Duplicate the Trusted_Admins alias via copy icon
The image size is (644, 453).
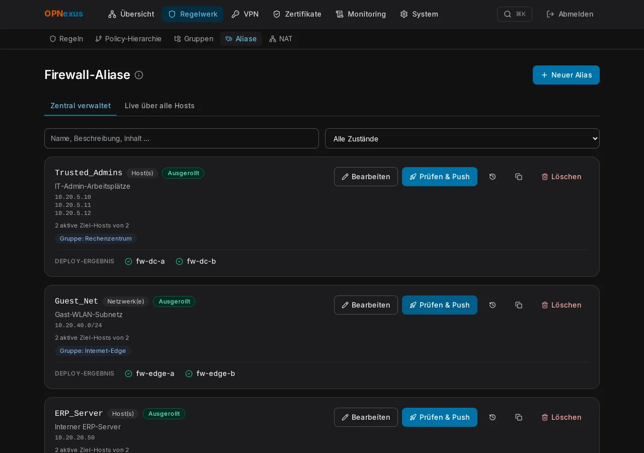pyautogui.click(x=519, y=177)
